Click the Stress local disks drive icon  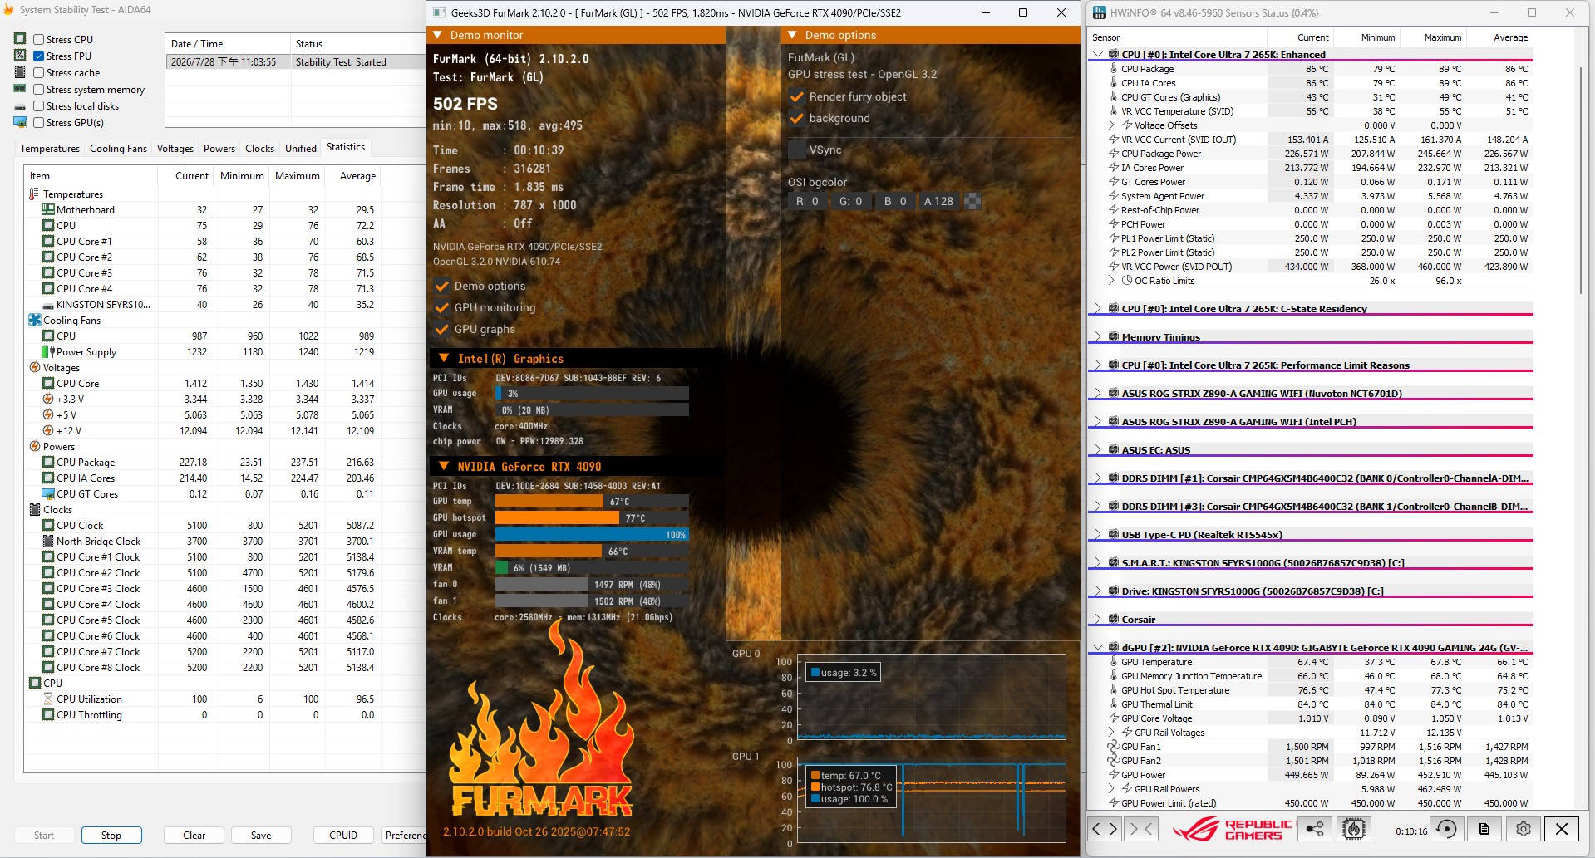[x=20, y=106]
